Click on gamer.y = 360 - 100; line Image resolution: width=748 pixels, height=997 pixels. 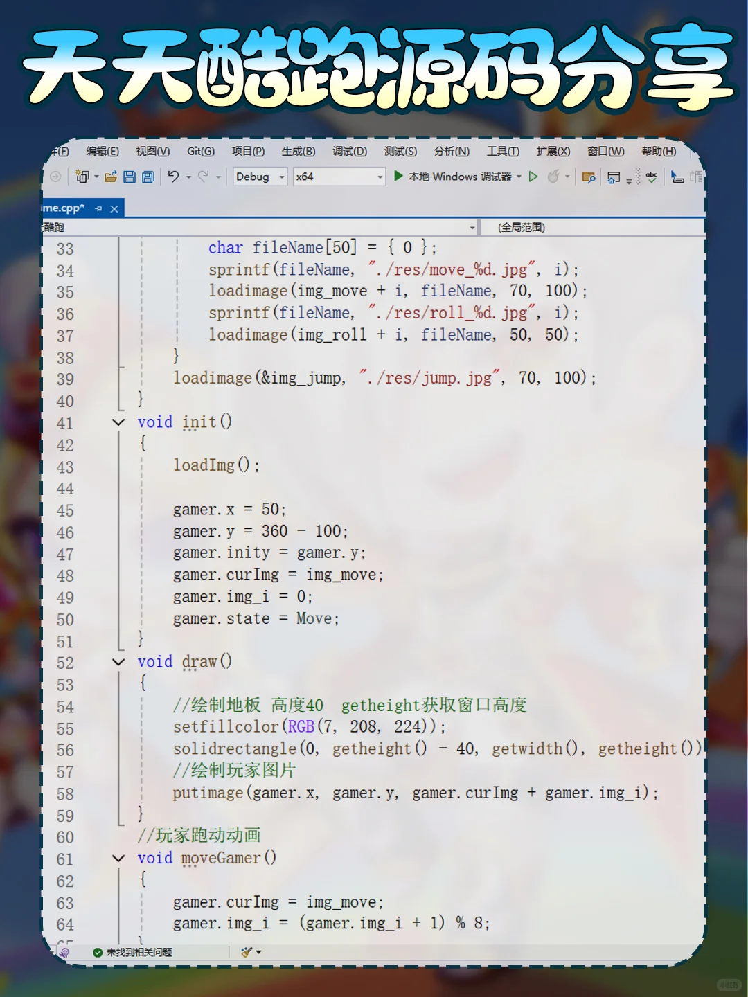click(261, 532)
